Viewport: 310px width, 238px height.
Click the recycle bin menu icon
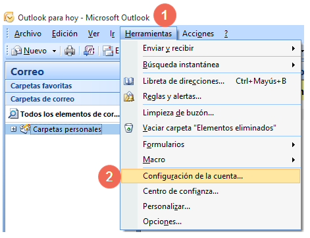129,128
